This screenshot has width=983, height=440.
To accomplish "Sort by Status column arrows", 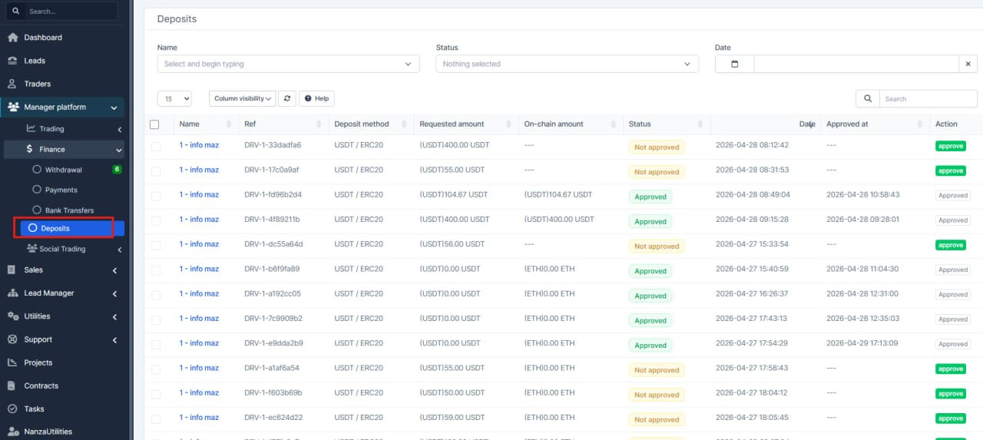I will click(699, 124).
